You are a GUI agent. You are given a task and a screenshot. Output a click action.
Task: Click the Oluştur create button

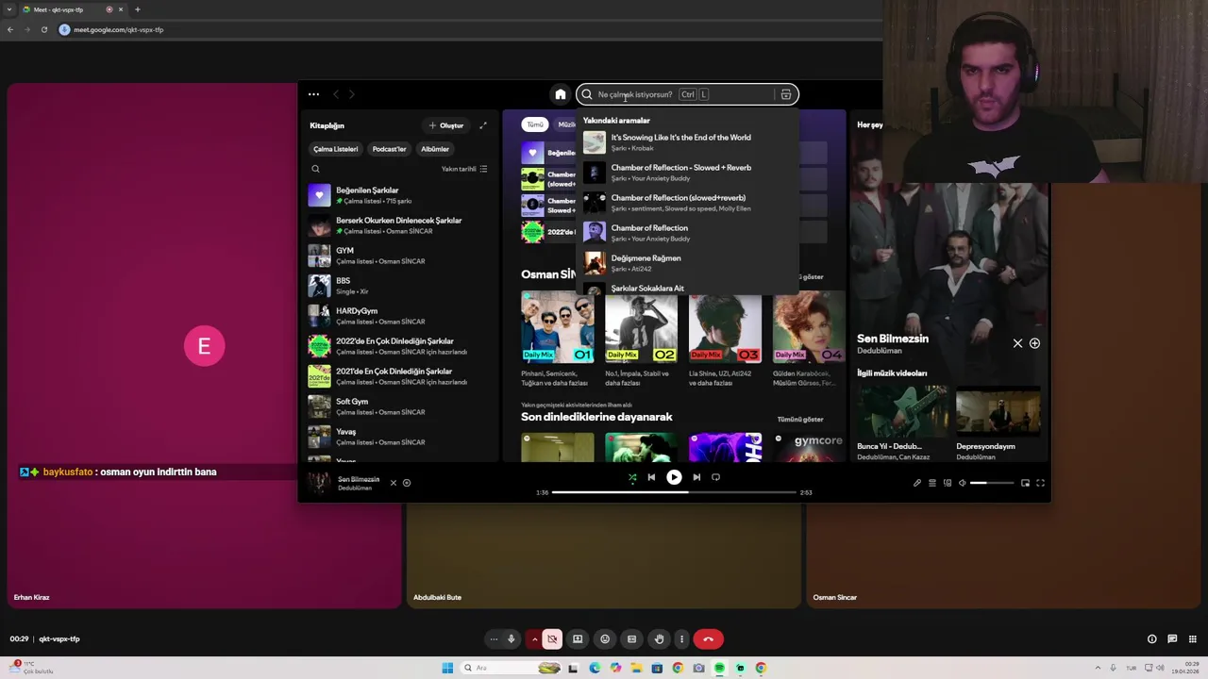click(x=446, y=125)
